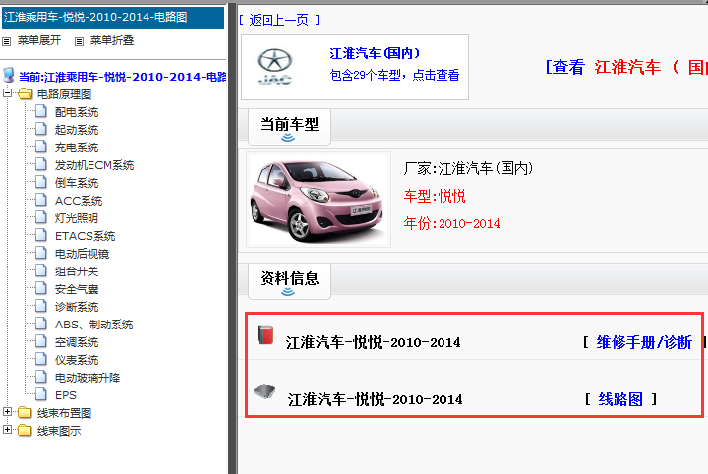The image size is (708, 474).
Task: Click the page icon beside ABS、制动系统
Action: [41, 324]
